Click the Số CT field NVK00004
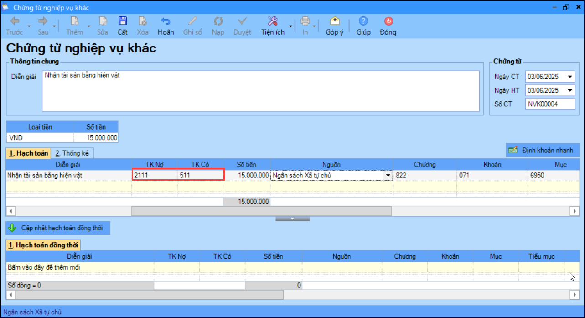This screenshot has height=318, width=585. click(550, 104)
